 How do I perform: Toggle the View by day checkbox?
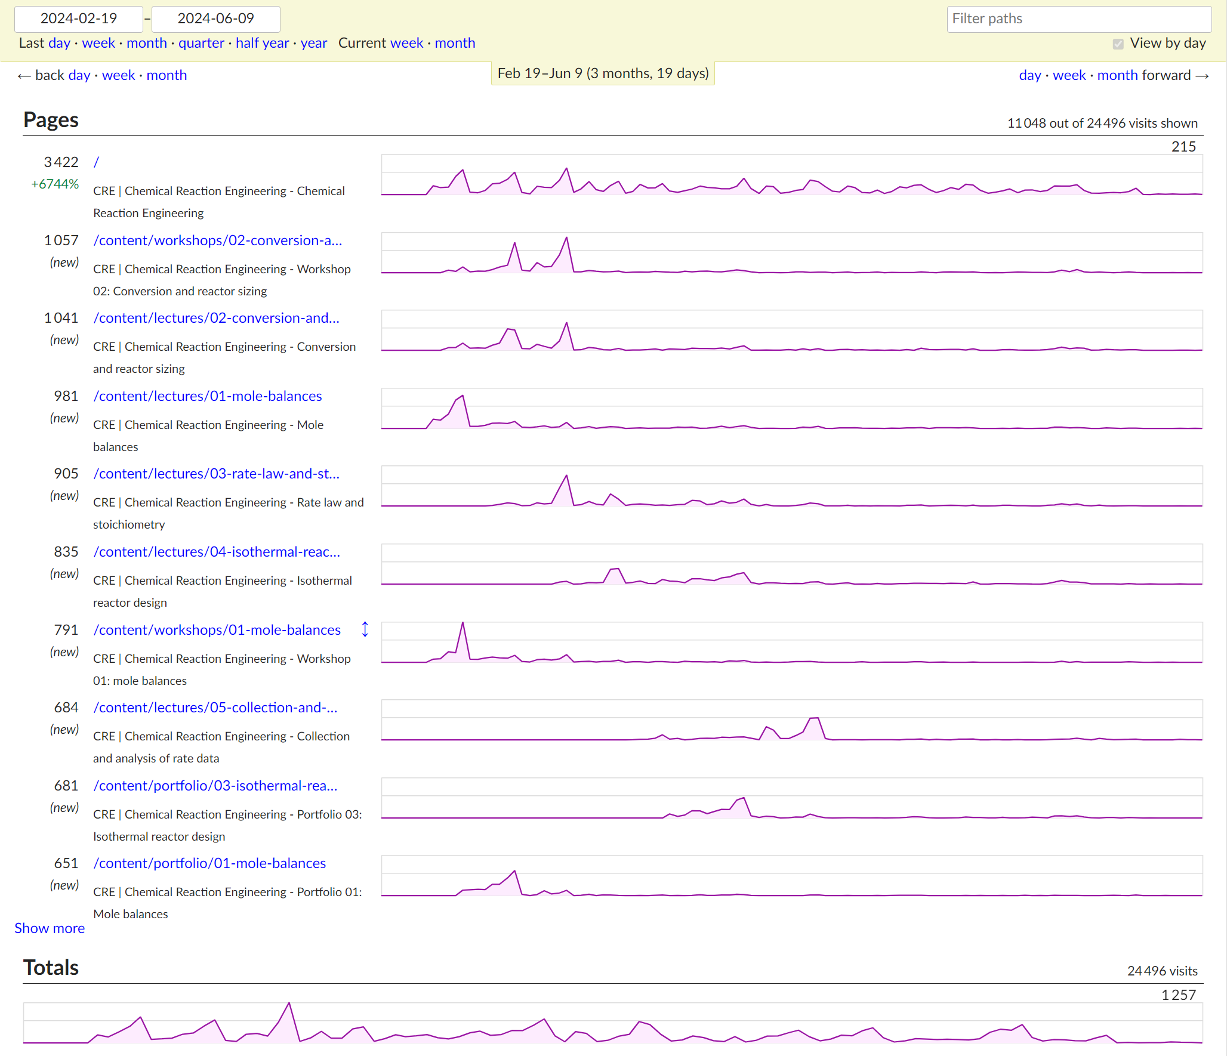pos(1118,44)
